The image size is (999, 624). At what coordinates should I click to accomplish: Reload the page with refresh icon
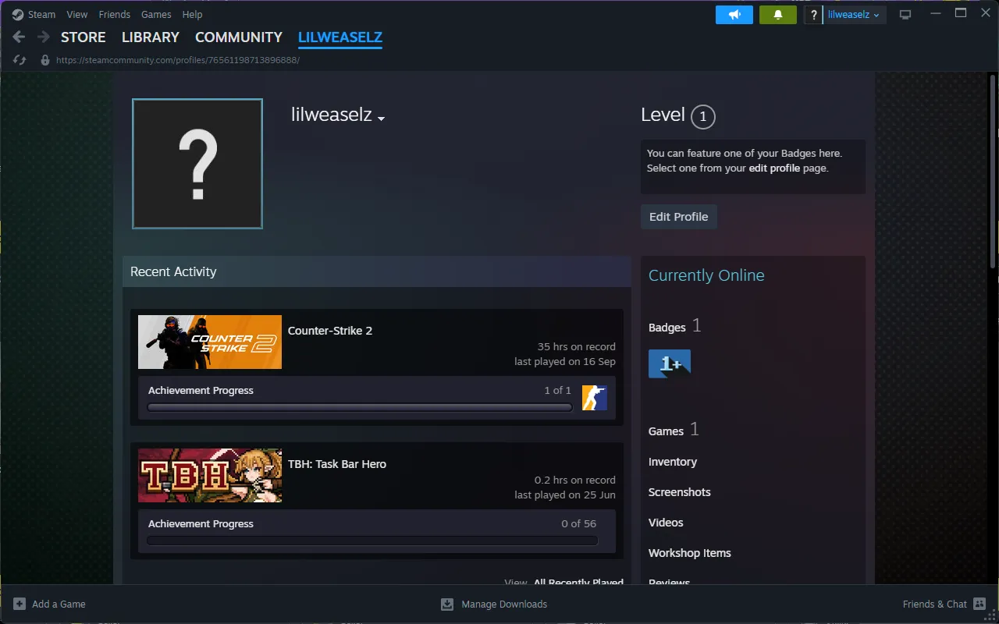[x=20, y=60]
